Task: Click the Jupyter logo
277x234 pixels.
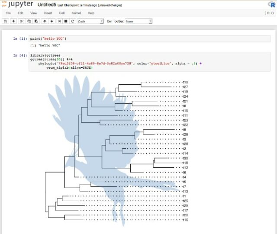Action: [18, 4]
